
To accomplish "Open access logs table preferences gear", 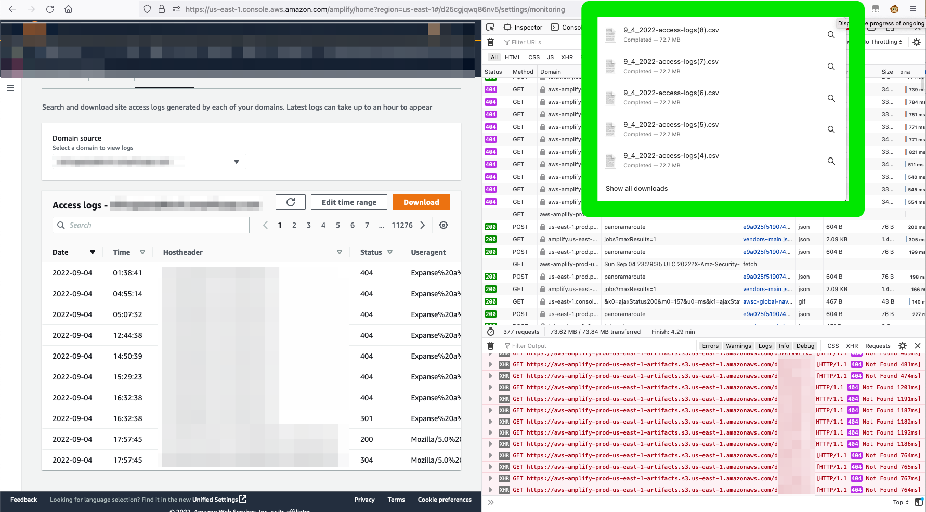I will [x=444, y=225].
